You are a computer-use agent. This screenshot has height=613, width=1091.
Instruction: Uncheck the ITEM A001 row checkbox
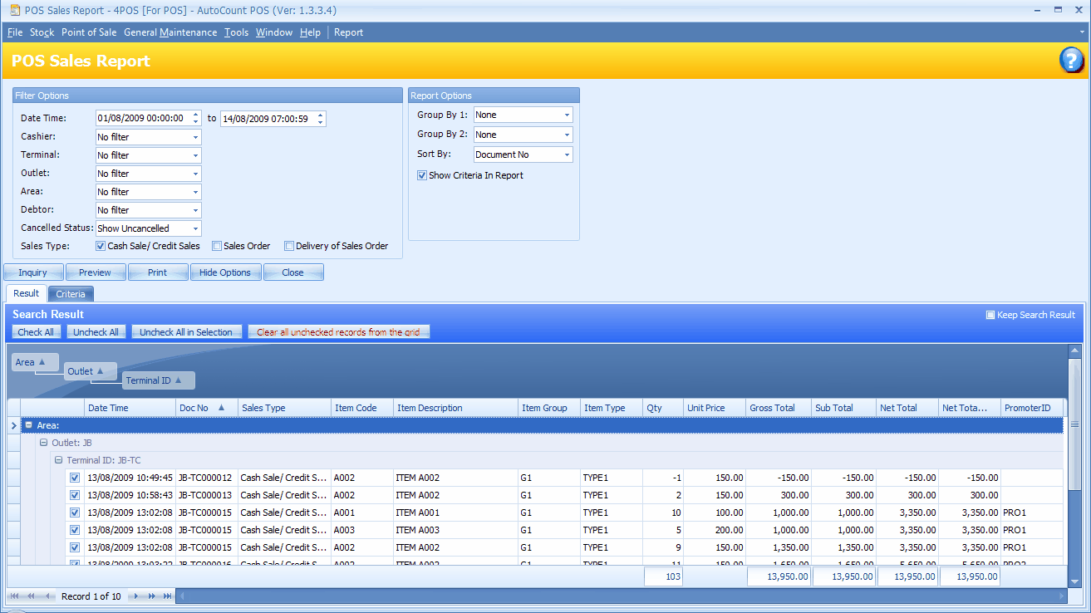(75, 512)
